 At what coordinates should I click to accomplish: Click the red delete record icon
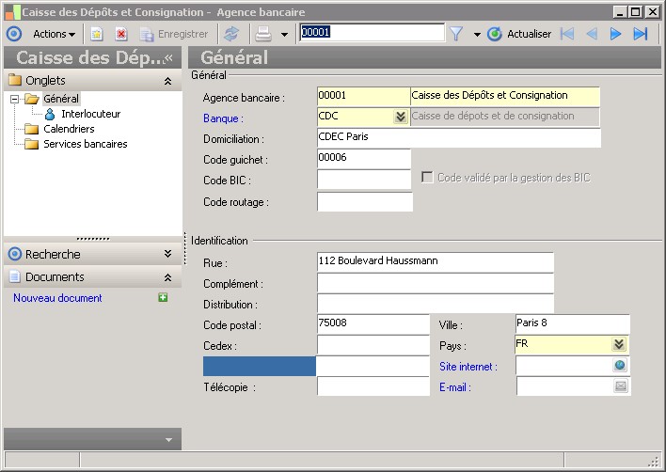click(x=121, y=34)
